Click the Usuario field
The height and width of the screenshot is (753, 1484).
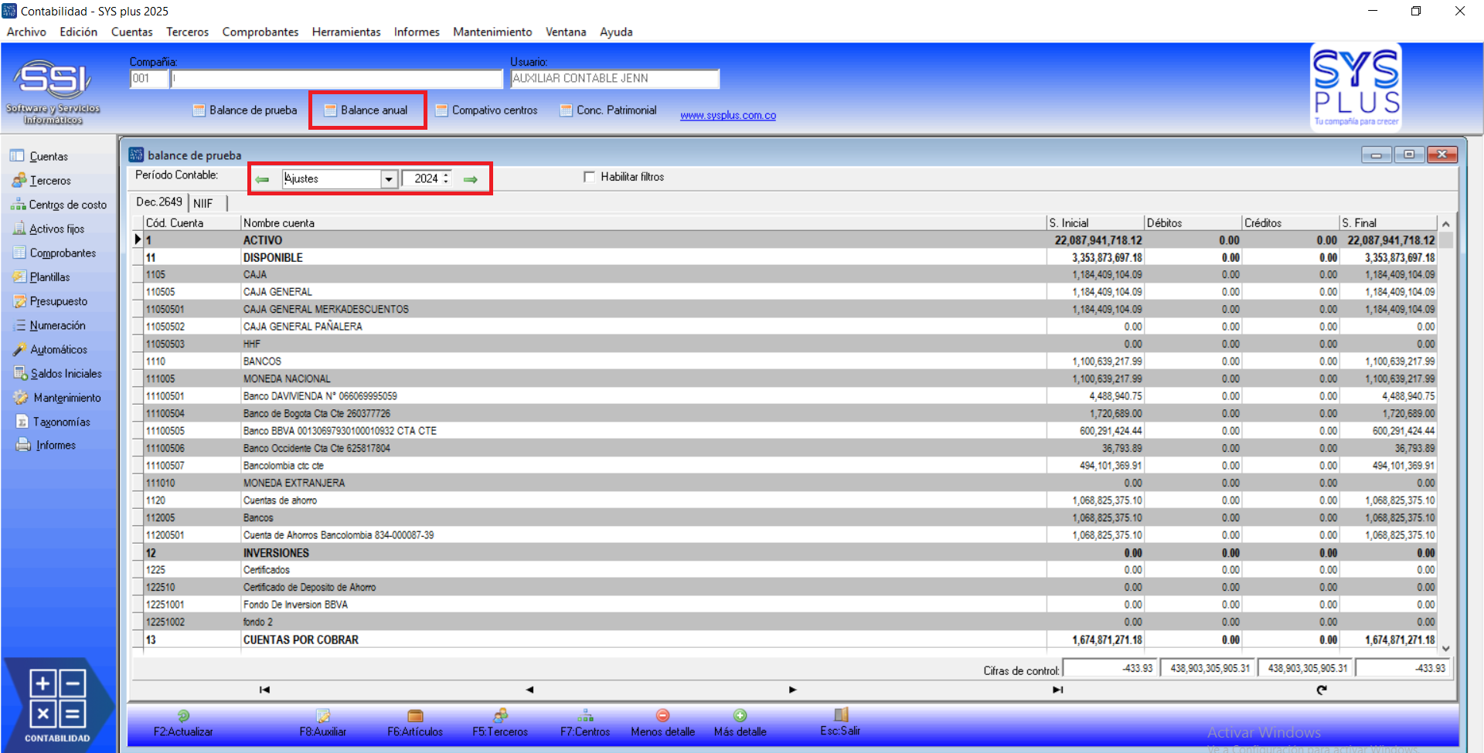pyautogui.click(x=615, y=79)
